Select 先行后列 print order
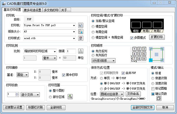The image size is (177, 114). 99,51
